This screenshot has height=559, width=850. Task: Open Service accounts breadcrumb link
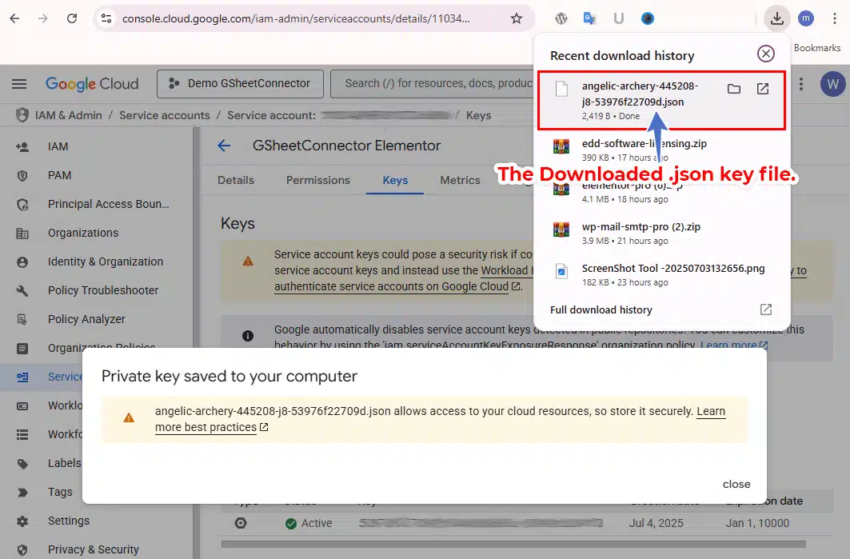164,115
